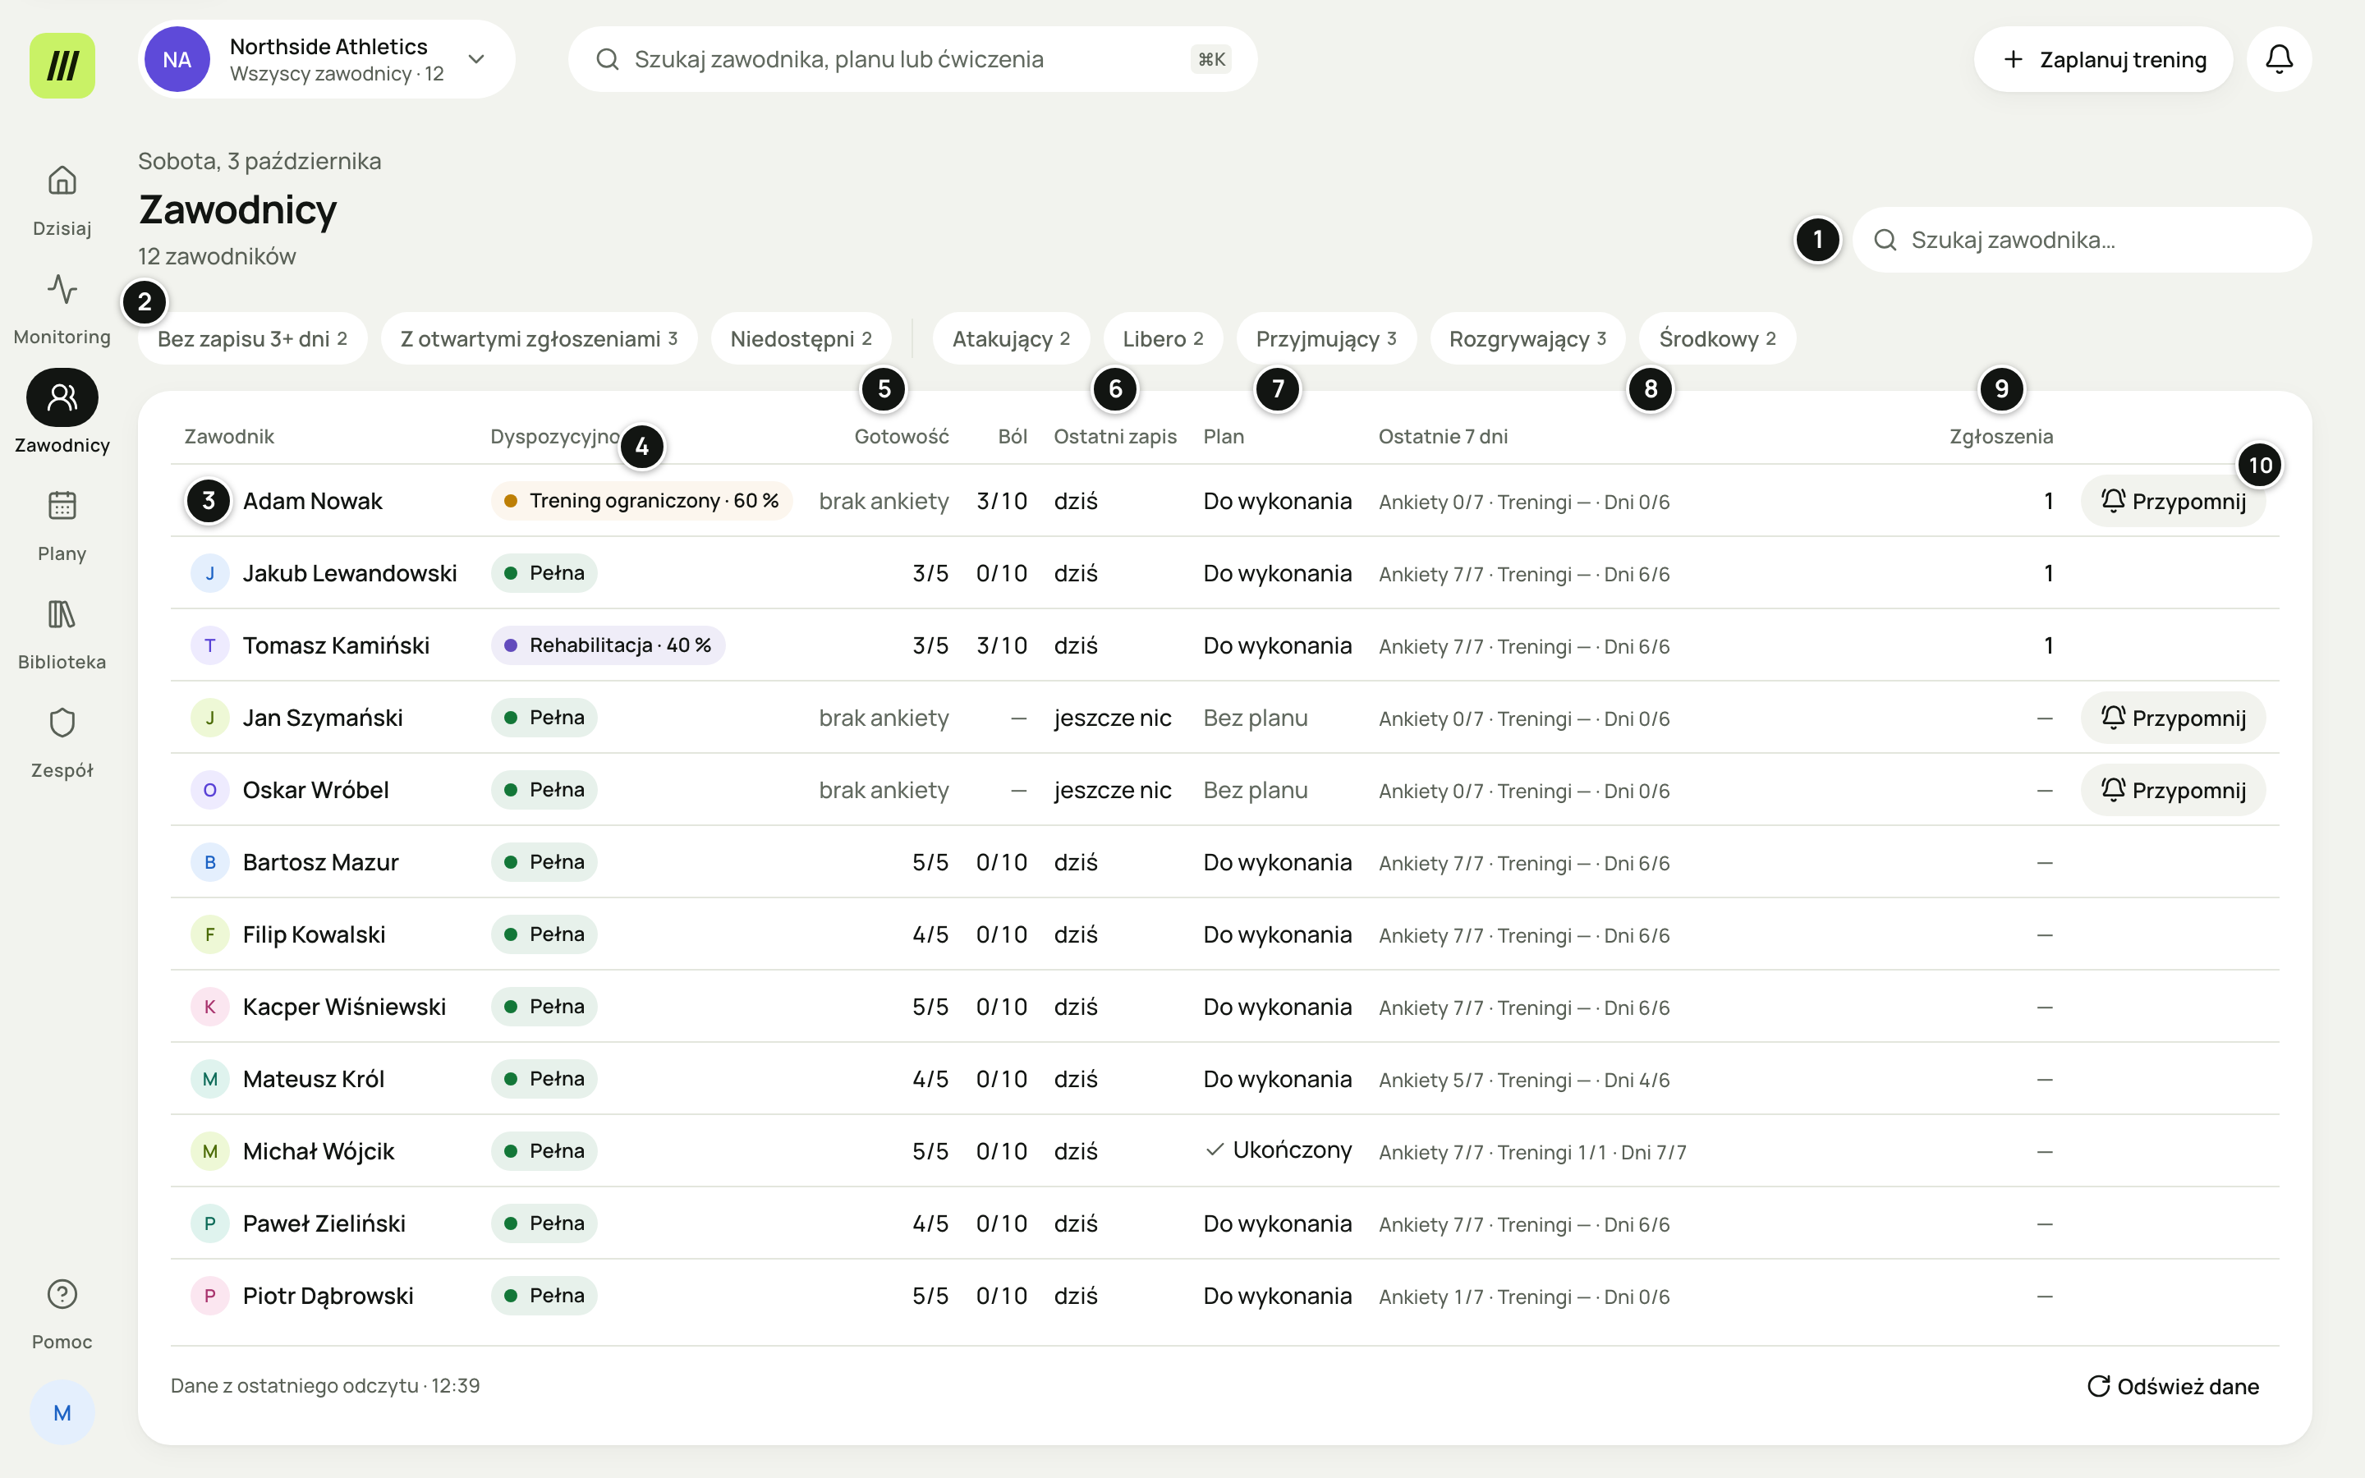The image size is (2365, 1478).
Task: Toggle the Przyjmujący position filter
Action: (1326, 338)
